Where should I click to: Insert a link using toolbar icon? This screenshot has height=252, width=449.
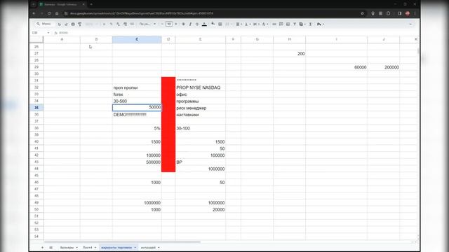click(x=274, y=24)
